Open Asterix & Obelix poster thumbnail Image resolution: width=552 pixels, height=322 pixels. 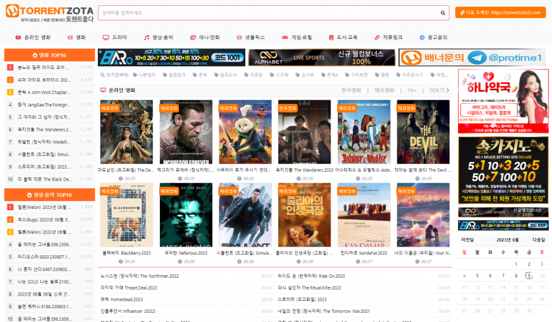pyautogui.click(x=364, y=132)
